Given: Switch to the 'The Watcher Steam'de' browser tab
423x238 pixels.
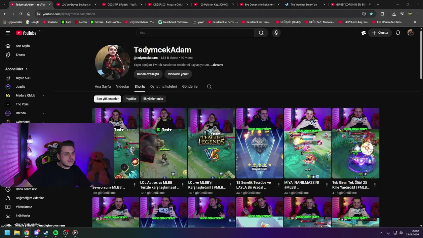Looking at the screenshot, I should (305, 5).
